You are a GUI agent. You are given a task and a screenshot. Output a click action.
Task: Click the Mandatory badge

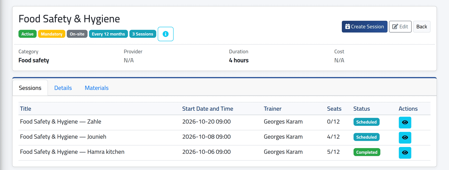click(52, 34)
